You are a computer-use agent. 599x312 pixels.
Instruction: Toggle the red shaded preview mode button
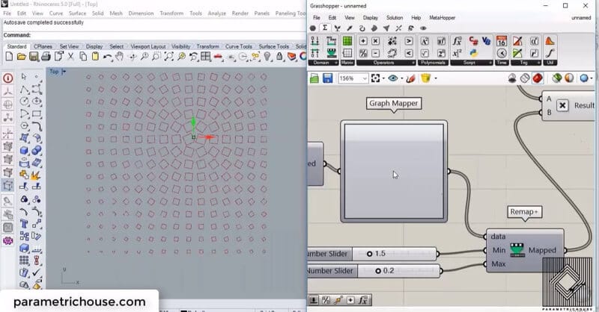[537, 78]
